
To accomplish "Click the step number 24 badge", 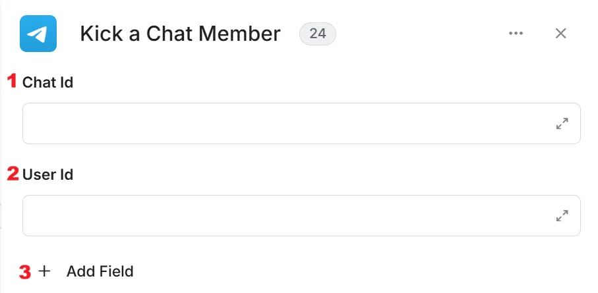I will tap(318, 34).
